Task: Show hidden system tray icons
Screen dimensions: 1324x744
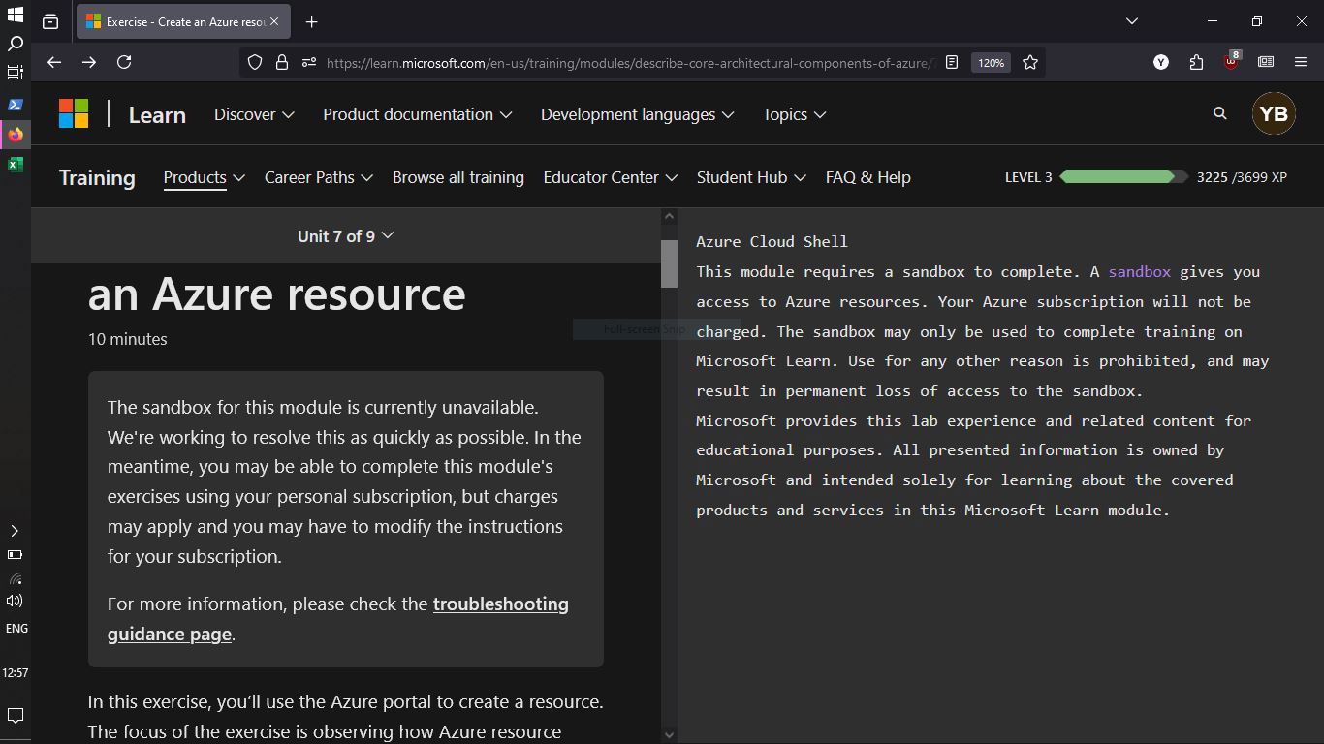Action: tap(15, 531)
